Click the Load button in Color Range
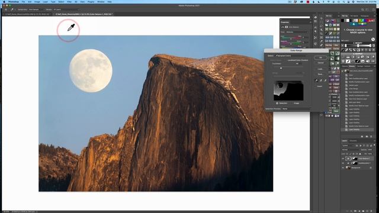This screenshot has height=213, width=379. click(x=320, y=69)
